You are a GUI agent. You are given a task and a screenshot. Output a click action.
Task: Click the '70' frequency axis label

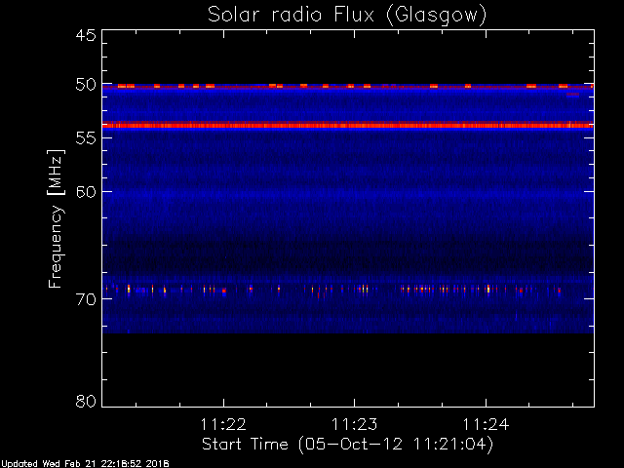[86, 299]
